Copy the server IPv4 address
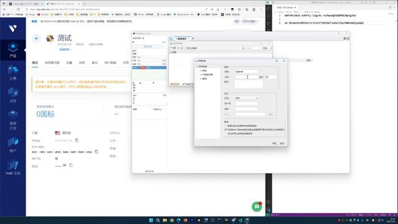This screenshot has height=224, width=398. click(77, 140)
